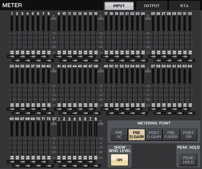Click Σ OVER indicator after ST 8

click(x=101, y=123)
